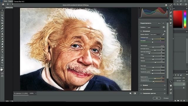Screen dimensions: 188x106
Task: Pick the white balance eyedropper tool
Action: point(163,34)
